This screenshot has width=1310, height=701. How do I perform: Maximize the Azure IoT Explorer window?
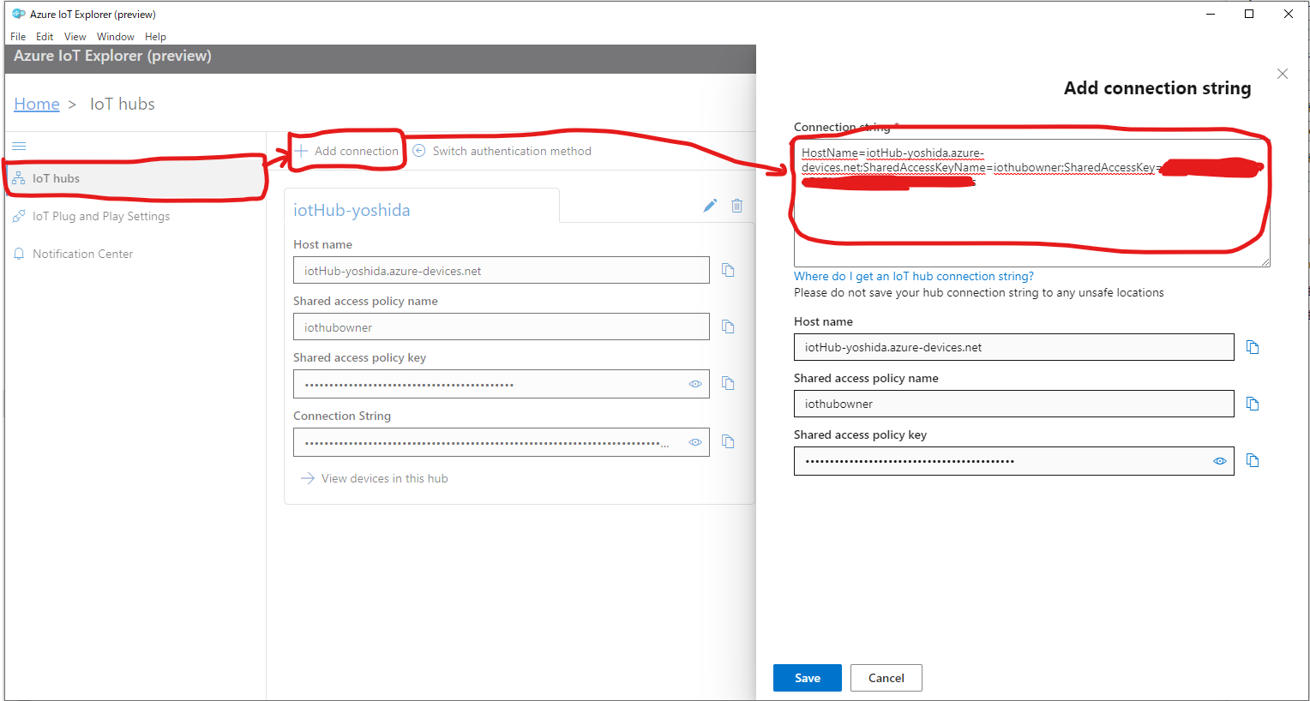1249,14
